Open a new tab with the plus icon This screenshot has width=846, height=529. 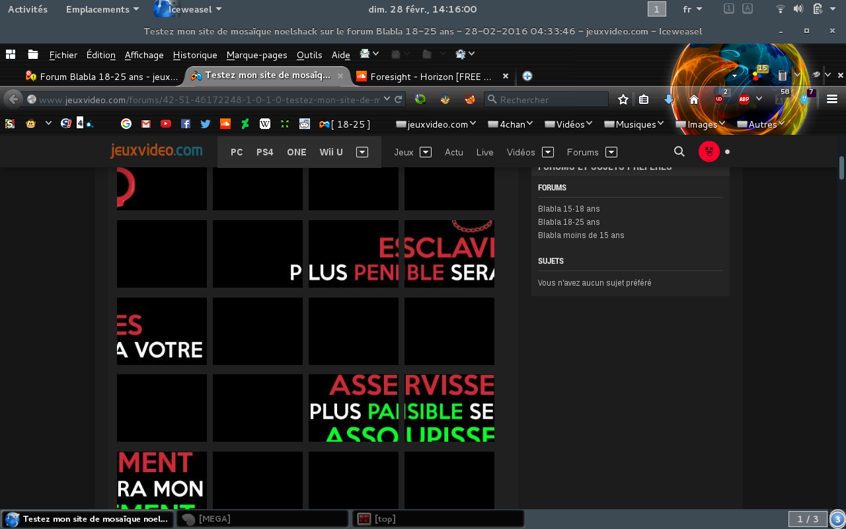(527, 76)
